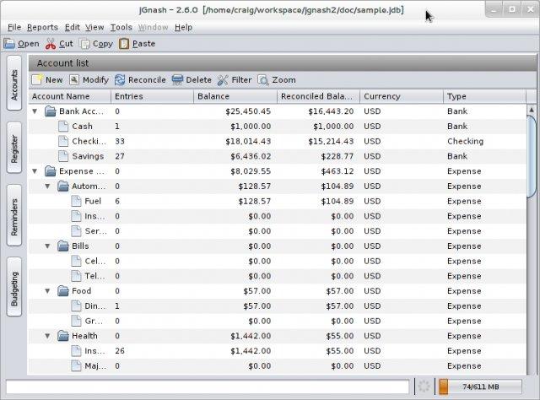The height and width of the screenshot is (400, 540).
Task: Sort by Account Name column header
Action: (x=70, y=96)
